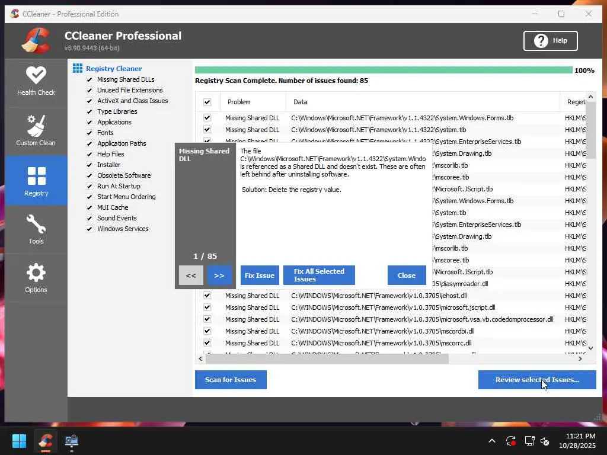Toggle Start Menu Ordering checkbox
607x455 pixels.
pos(90,197)
